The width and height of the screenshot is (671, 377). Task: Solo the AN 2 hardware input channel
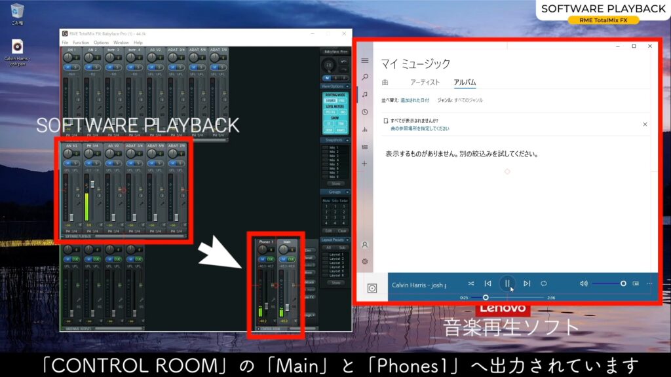click(97, 67)
